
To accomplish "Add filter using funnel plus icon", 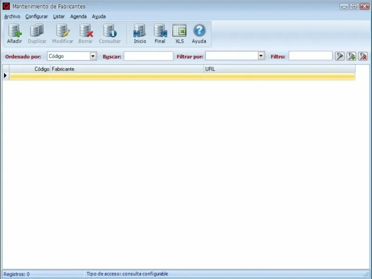I will (x=352, y=56).
